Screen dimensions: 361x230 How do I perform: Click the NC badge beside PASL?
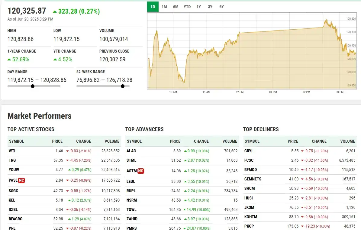point(21,180)
